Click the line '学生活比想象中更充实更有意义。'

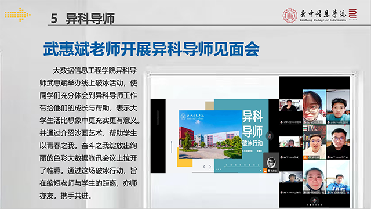click(90, 121)
